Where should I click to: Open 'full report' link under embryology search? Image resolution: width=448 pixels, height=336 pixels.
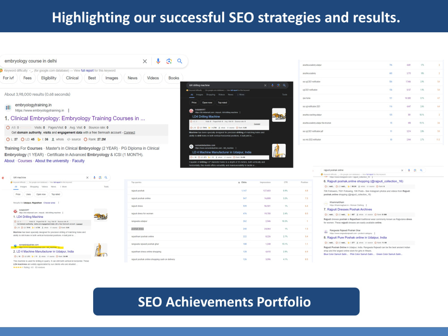pyautogui.click(x=87, y=71)
